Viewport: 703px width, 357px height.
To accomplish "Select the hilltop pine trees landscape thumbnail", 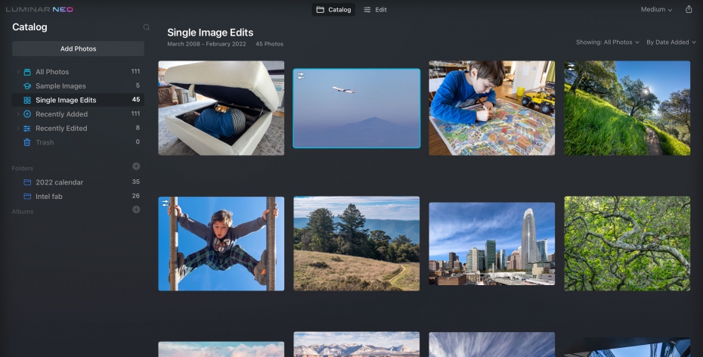I will (x=357, y=244).
